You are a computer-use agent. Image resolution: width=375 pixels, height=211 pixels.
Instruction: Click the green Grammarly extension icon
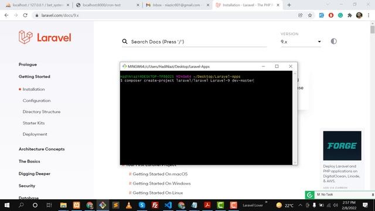point(340,15)
